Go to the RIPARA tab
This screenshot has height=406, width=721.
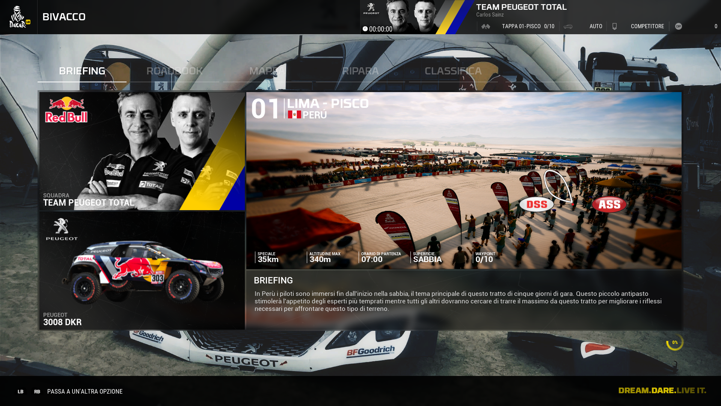pyautogui.click(x=360, y=71)
